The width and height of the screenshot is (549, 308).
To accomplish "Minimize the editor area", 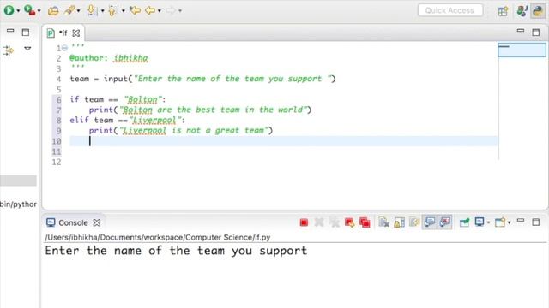I will click(521, 31).
